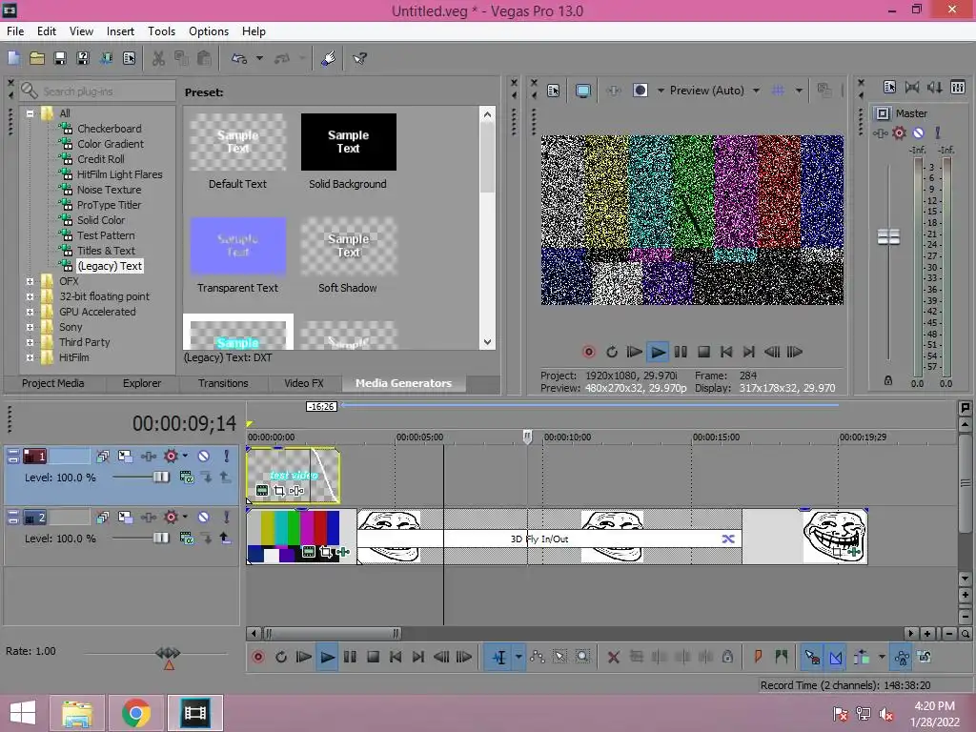Toggle Solo on video track 1

coord(227,457)
